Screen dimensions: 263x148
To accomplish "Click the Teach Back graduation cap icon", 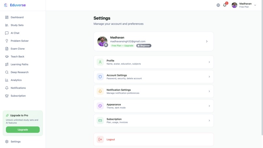I will click(7, 57).
